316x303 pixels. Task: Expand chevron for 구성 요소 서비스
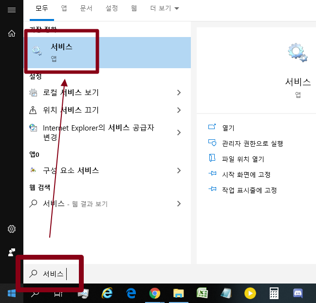(179, 170)
